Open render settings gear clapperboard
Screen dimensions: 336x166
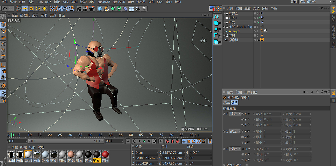pyautogui.click(x=92, y=8)
